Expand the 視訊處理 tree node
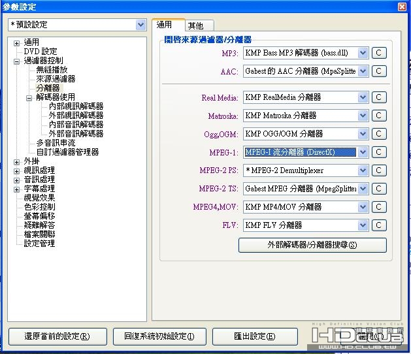The image size is (411, 354). [16, 171]
